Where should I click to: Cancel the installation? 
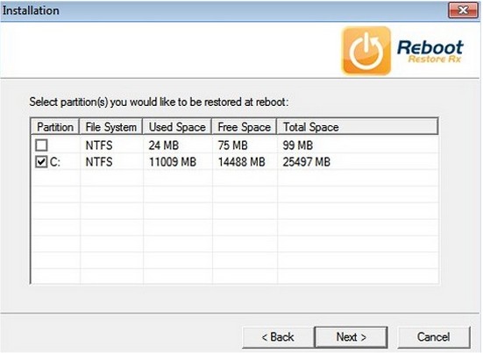coord(434,337)
